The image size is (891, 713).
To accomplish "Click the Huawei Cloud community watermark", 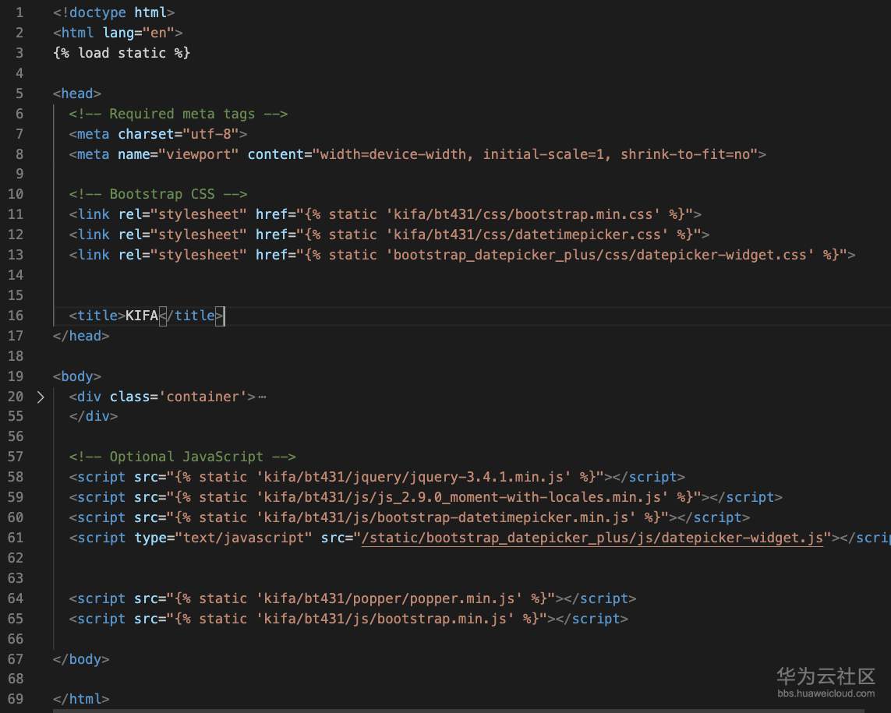I will 826,680.
